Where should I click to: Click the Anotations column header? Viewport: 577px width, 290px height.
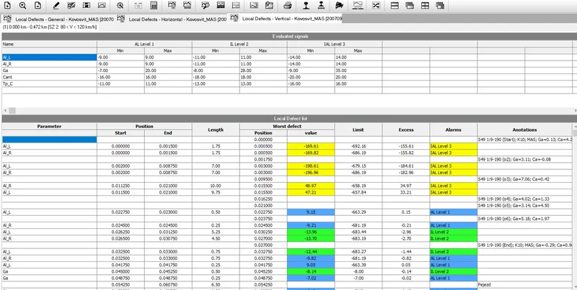(525, 130)
